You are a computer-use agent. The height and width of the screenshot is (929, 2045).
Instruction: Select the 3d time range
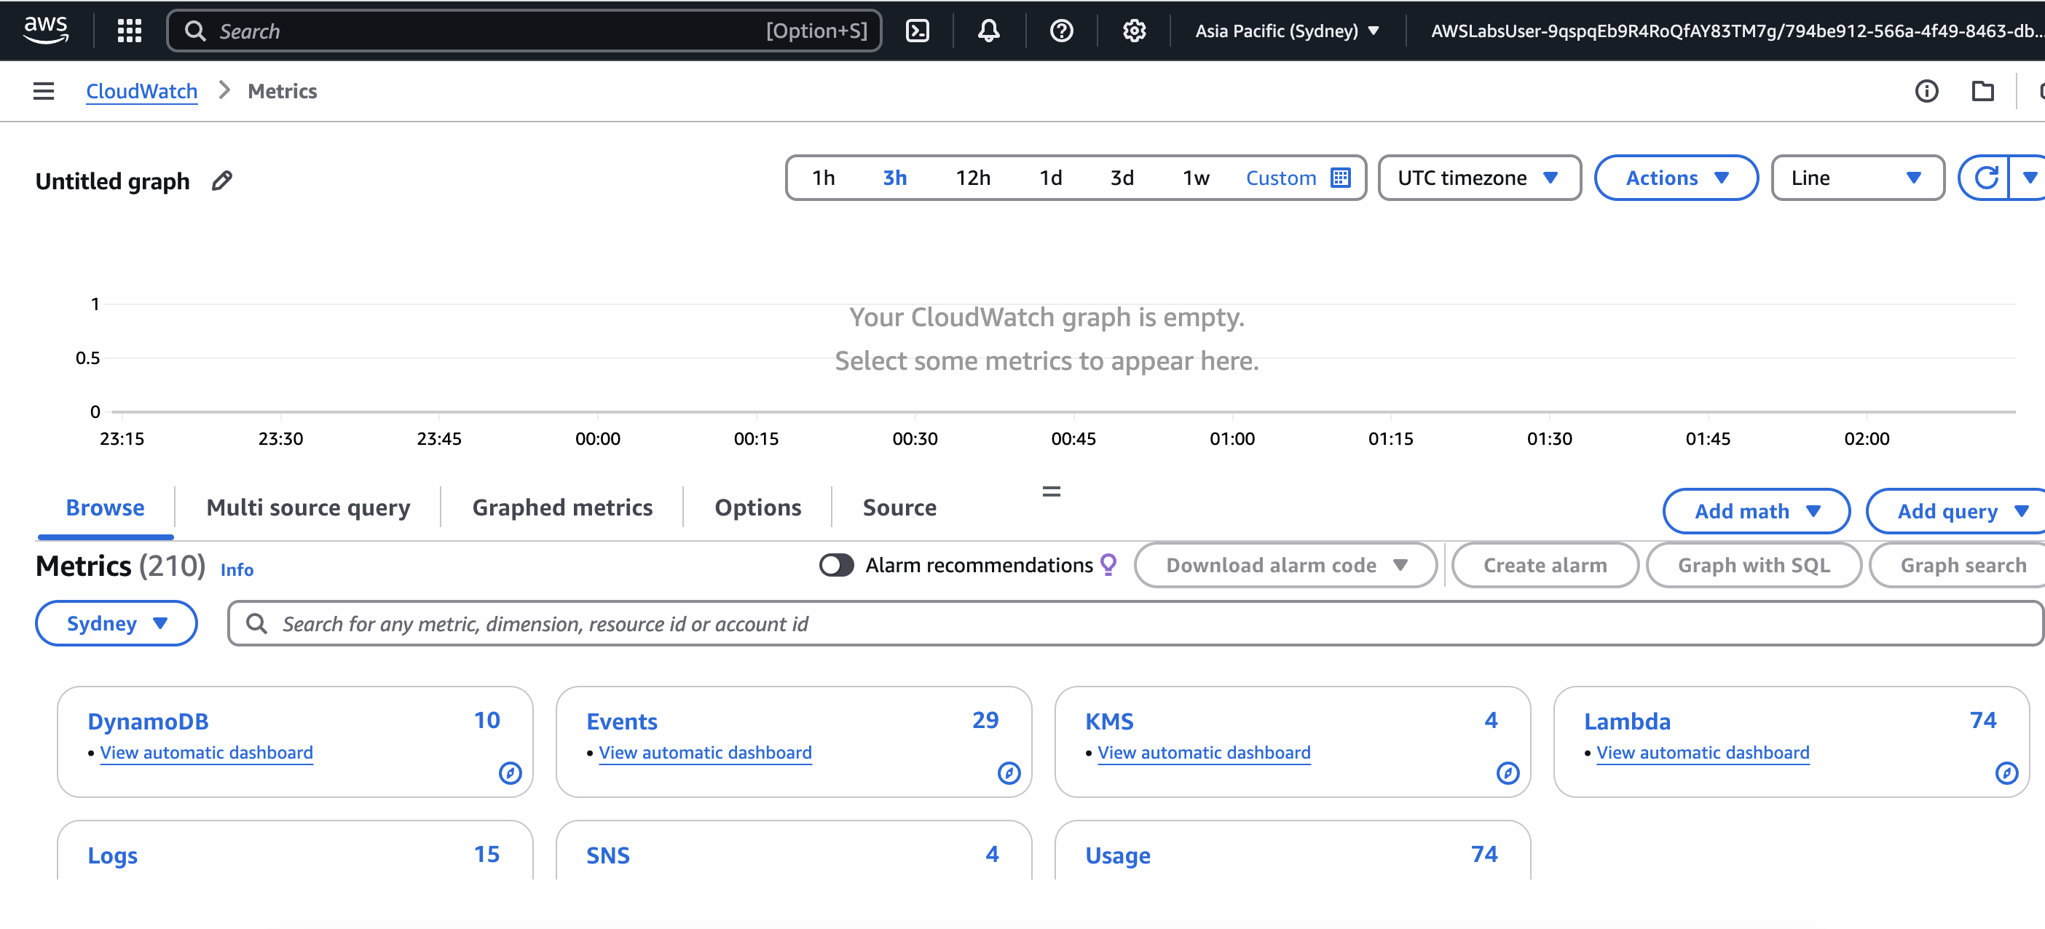pyautogui.click(x=1122, y=178)
